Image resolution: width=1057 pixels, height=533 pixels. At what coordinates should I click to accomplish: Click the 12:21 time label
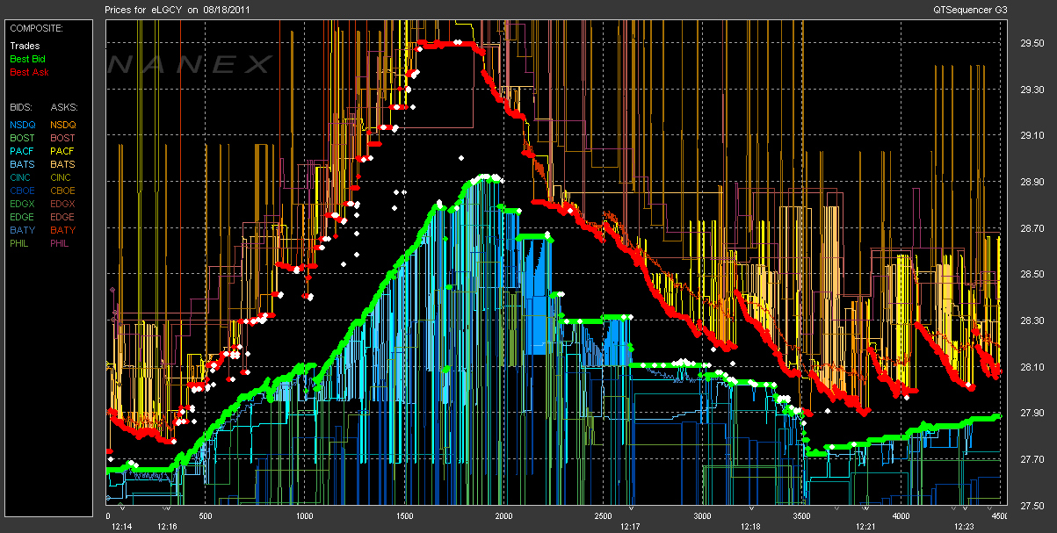(865, 526)
